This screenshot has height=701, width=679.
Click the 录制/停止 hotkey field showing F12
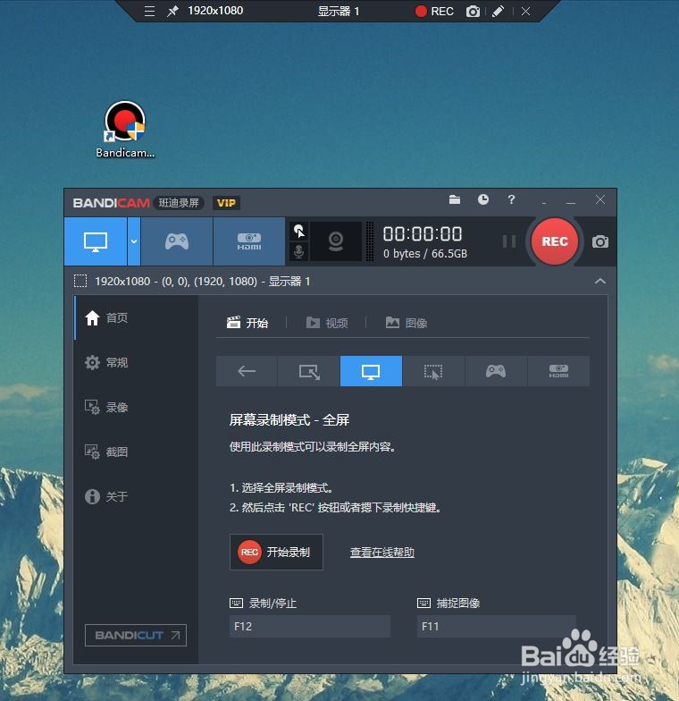click(309, 626)
